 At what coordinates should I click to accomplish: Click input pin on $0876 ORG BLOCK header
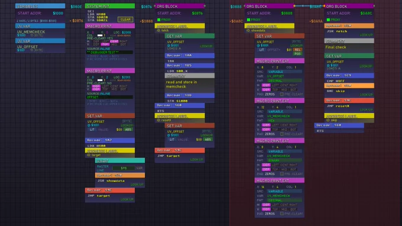(155, 6)
